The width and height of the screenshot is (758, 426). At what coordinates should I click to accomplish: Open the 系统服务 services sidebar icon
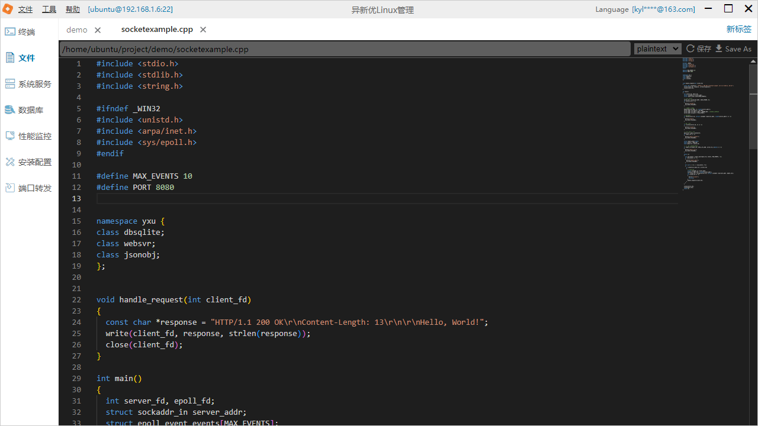tap(10, 84)
